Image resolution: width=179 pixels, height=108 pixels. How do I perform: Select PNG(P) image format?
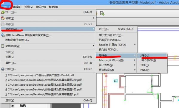click(x=152, y=70)
